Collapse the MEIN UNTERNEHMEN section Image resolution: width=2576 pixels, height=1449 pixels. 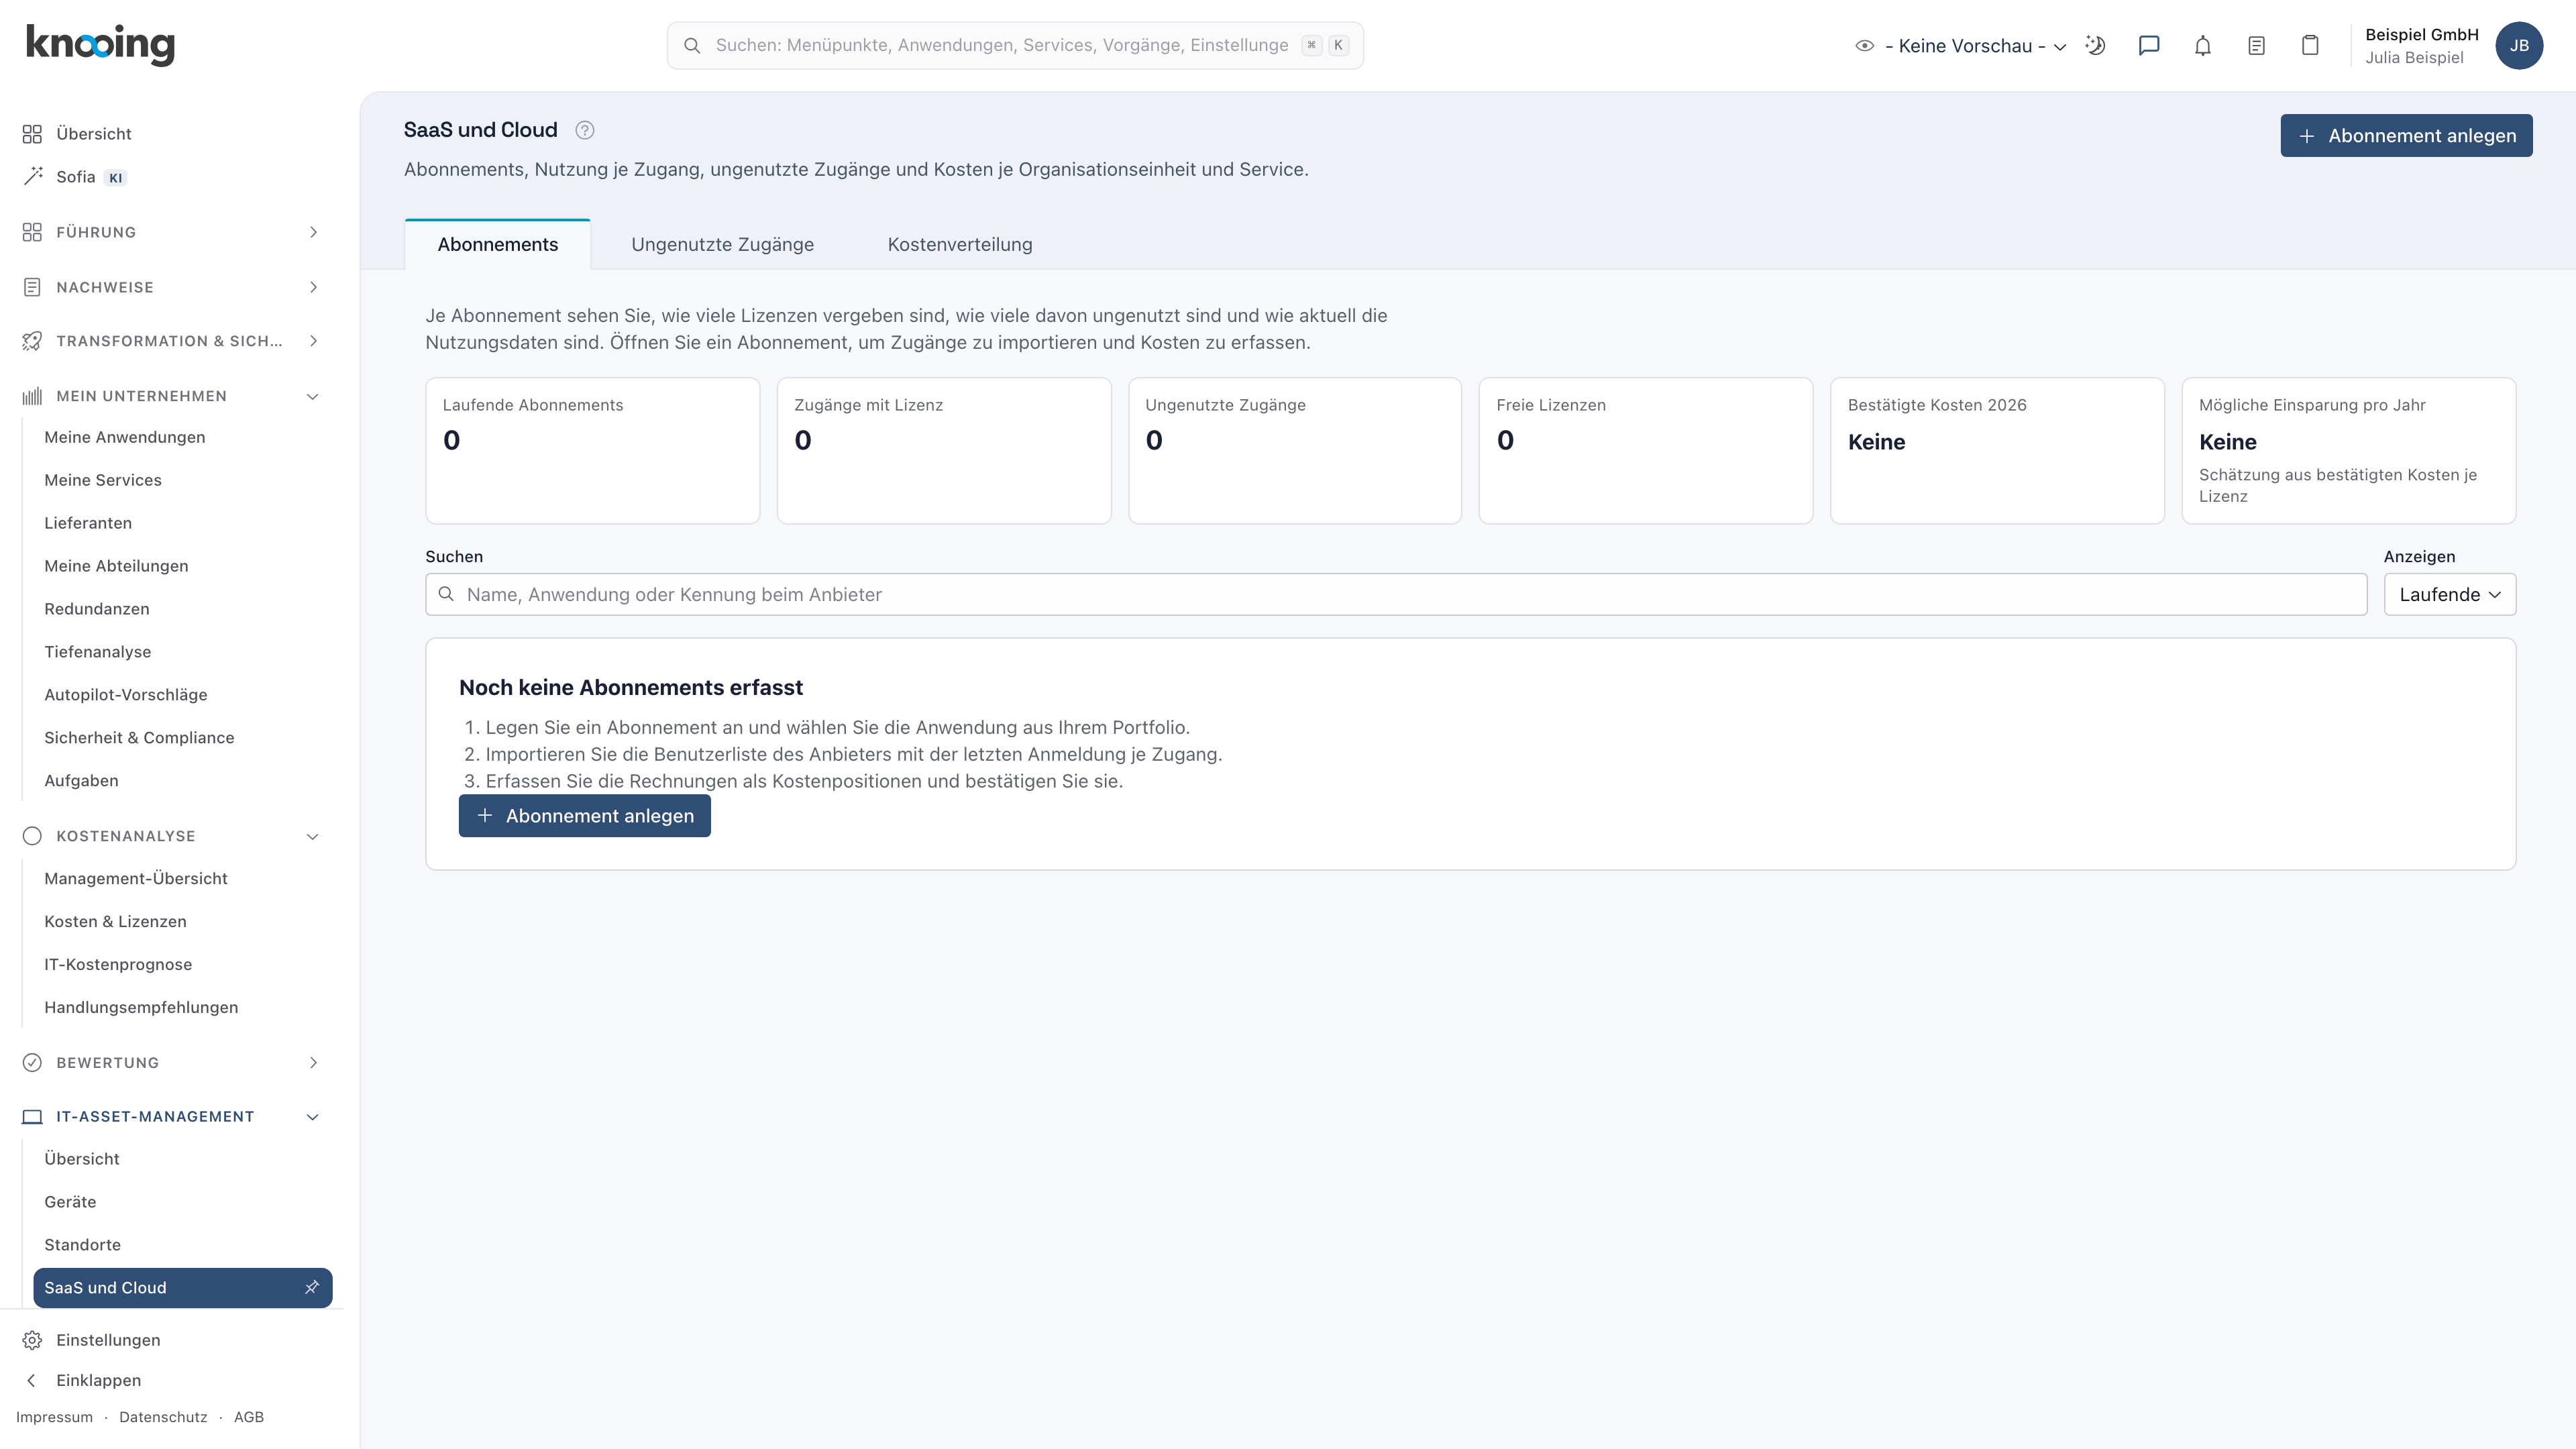click(172, 396)
